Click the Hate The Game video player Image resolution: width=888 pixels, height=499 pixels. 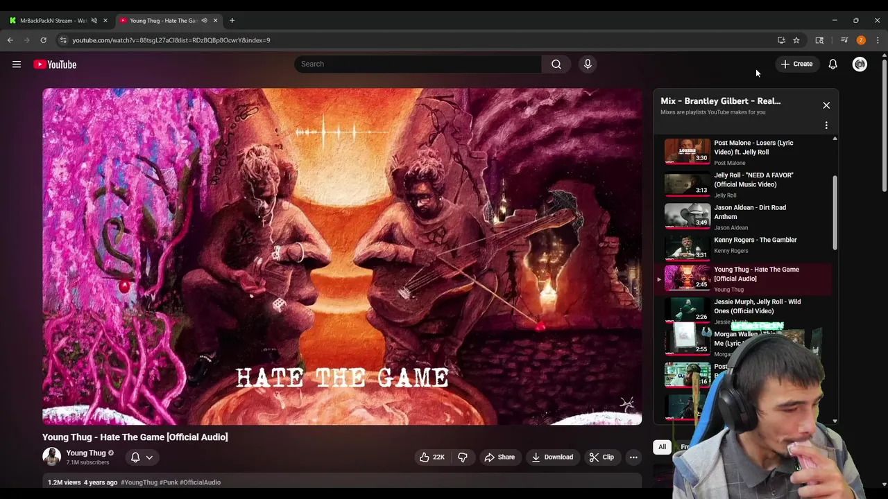342,256
